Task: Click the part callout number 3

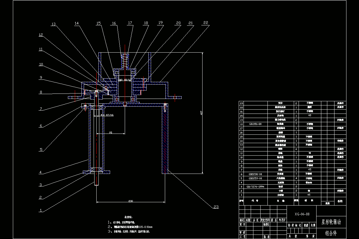Action: click(x=40, y=185)
